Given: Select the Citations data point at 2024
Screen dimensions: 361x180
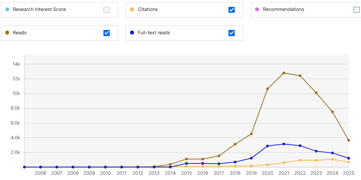Looking at the screenshot, I should coord(332,159).
